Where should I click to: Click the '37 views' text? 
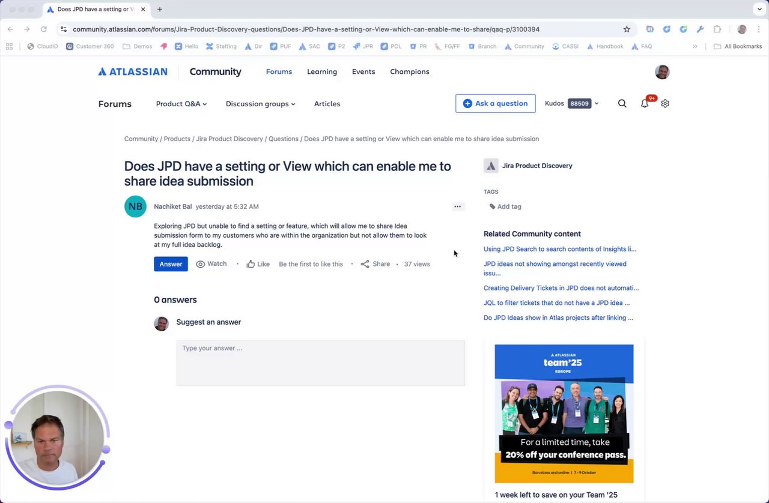pos(417,264)
